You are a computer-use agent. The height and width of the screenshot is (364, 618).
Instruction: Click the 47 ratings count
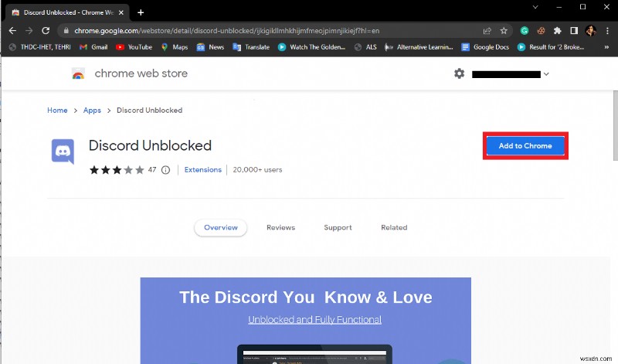[x=152, y=169]
